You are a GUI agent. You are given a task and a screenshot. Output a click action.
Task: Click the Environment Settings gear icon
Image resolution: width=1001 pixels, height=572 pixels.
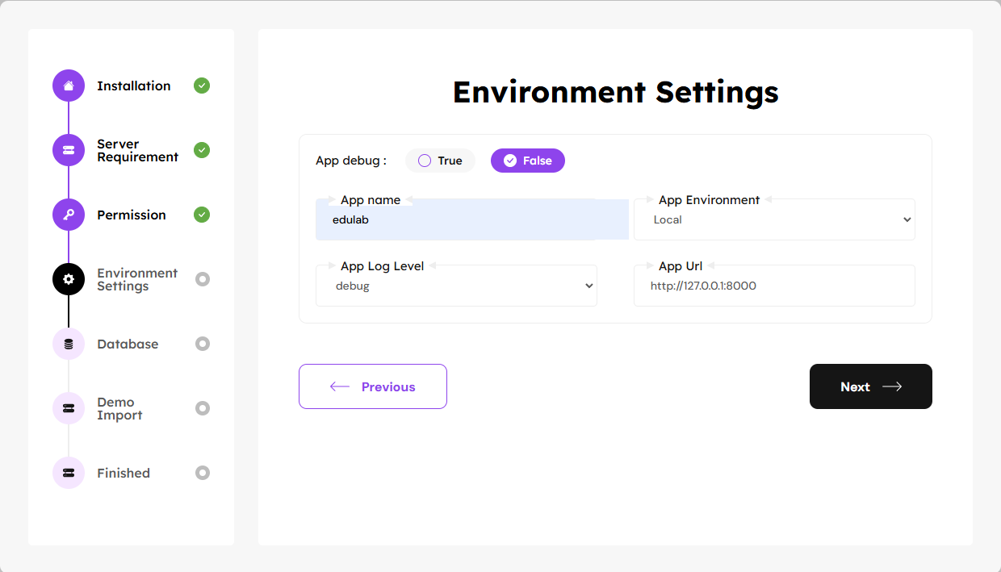point(69,279)
